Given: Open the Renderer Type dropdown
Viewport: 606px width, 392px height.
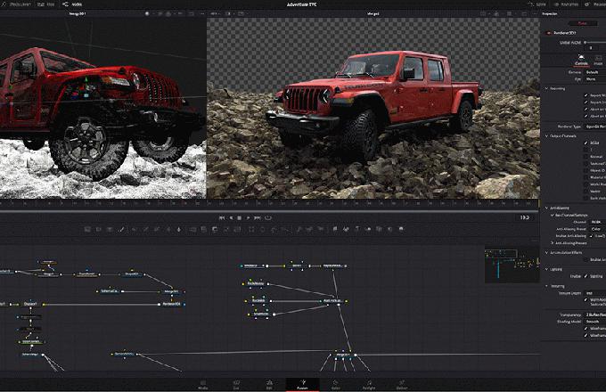Looking at the screenshot, I should click(x=595, y=126).
